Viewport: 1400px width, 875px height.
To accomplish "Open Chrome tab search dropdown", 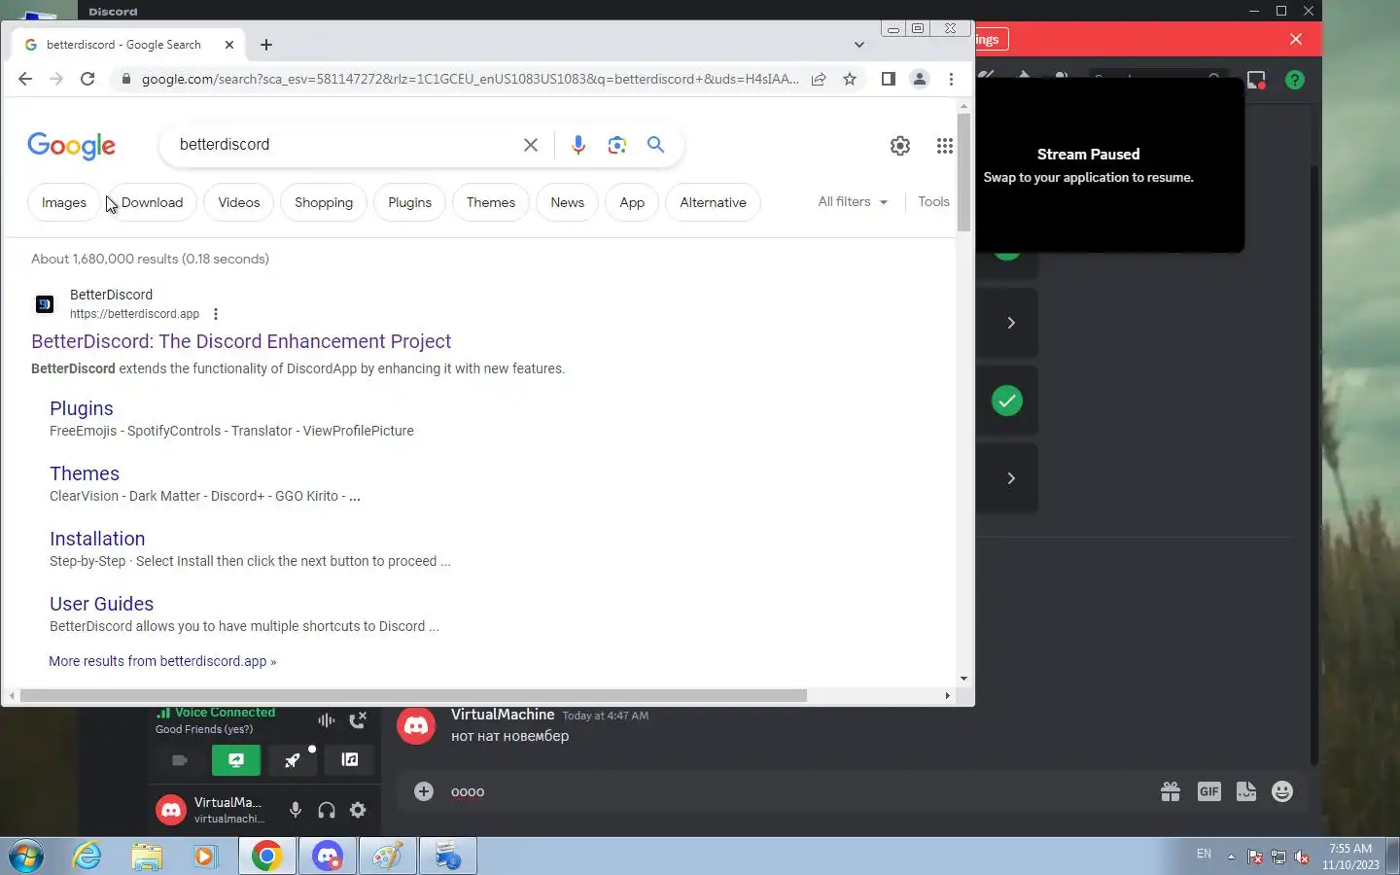I will pos(858,45).
